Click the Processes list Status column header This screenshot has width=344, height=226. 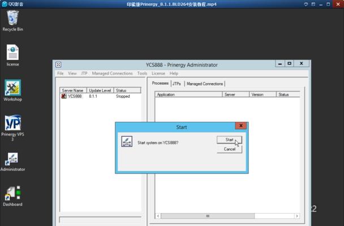tap(288, 94)
